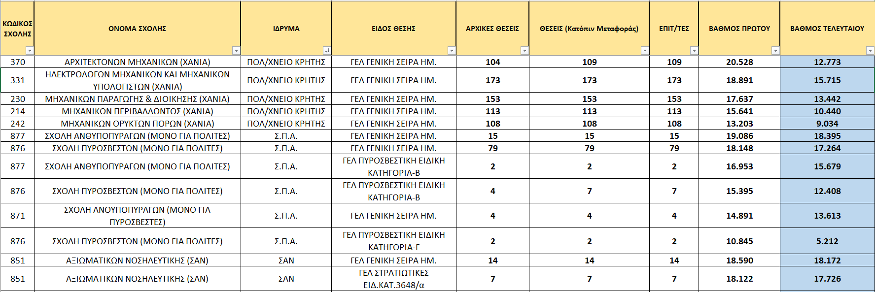Click last grade value 10.440

point(827,111)
